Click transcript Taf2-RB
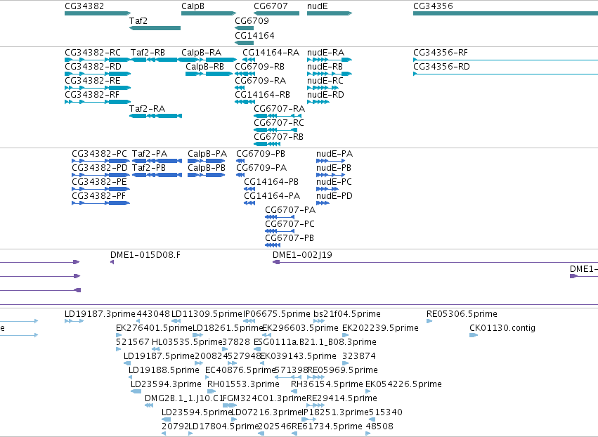Screen dimensions: 598x437 coord(155,60)
